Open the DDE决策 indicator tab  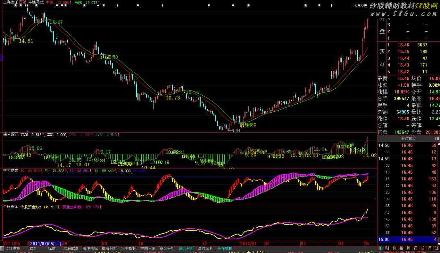coord(13,248)
